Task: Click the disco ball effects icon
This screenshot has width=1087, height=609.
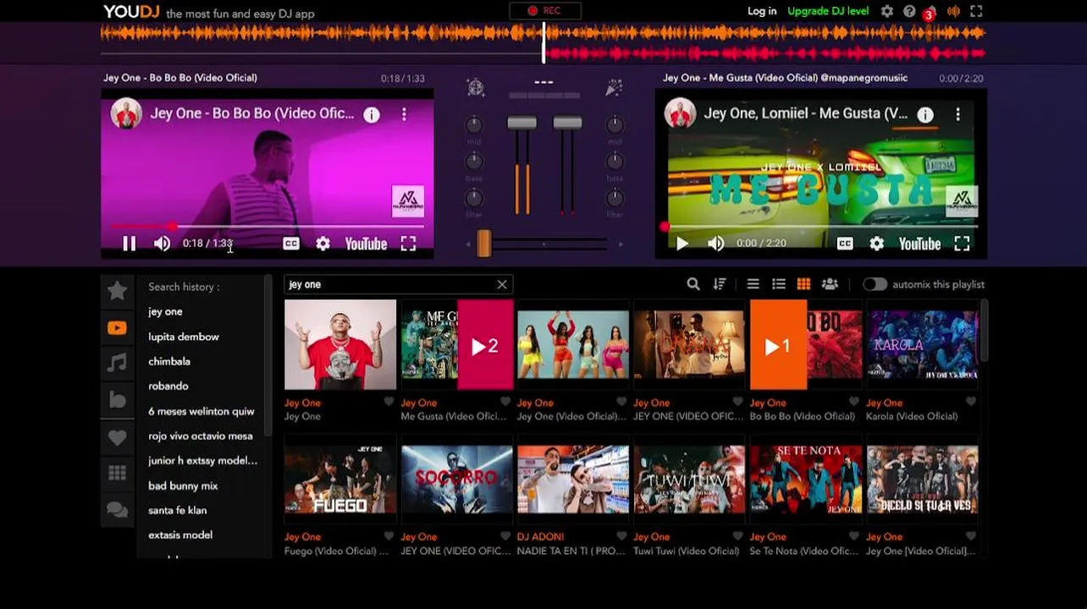Action: pyautogui.click(x=476, y=87)
